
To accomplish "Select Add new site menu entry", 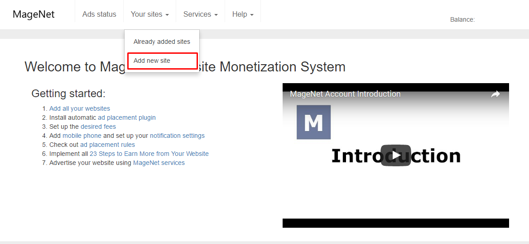I will (x=162, y=61).
